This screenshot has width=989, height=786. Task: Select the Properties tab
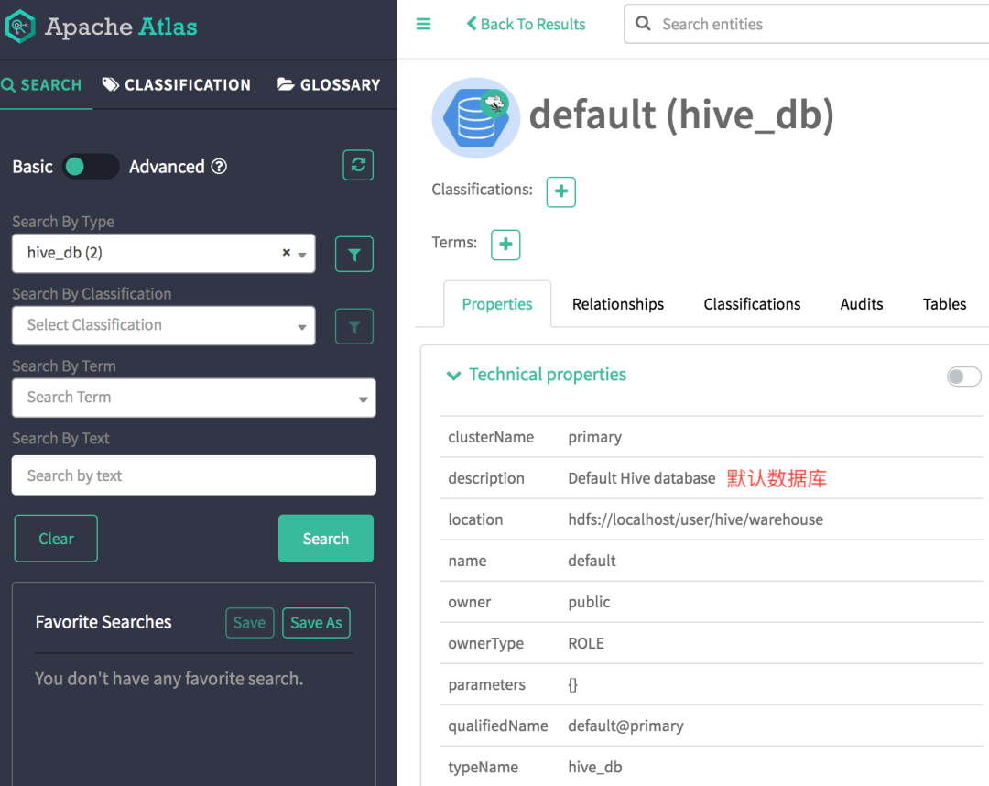point(497,304)
